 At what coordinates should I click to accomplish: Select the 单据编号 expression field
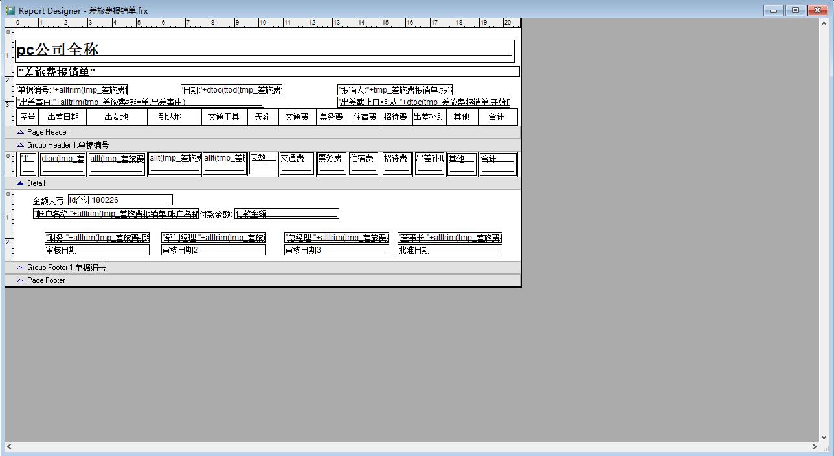click(72, 90)
